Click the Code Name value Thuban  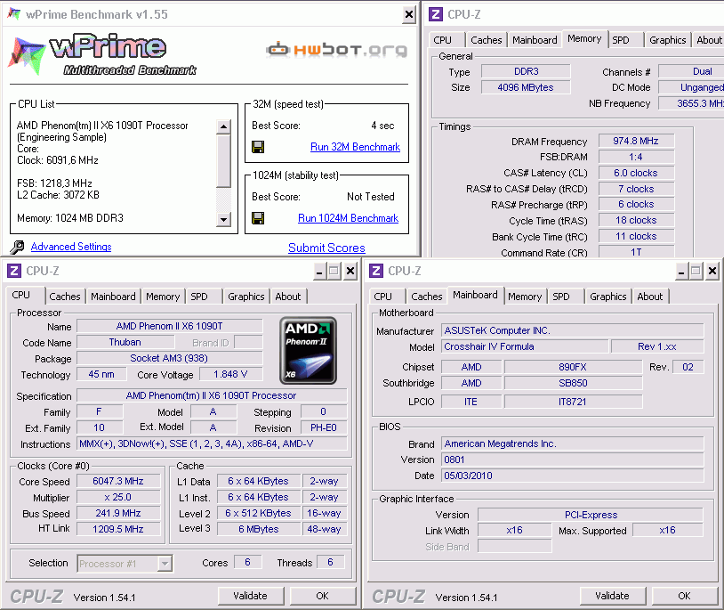(x=125, y=343)
